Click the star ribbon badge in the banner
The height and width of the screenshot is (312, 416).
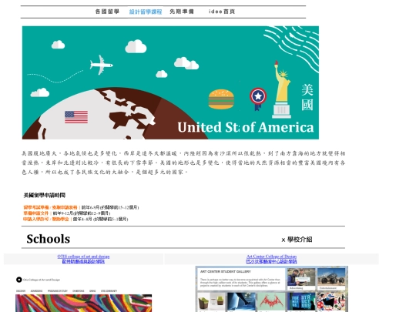[x=258, y=99]
